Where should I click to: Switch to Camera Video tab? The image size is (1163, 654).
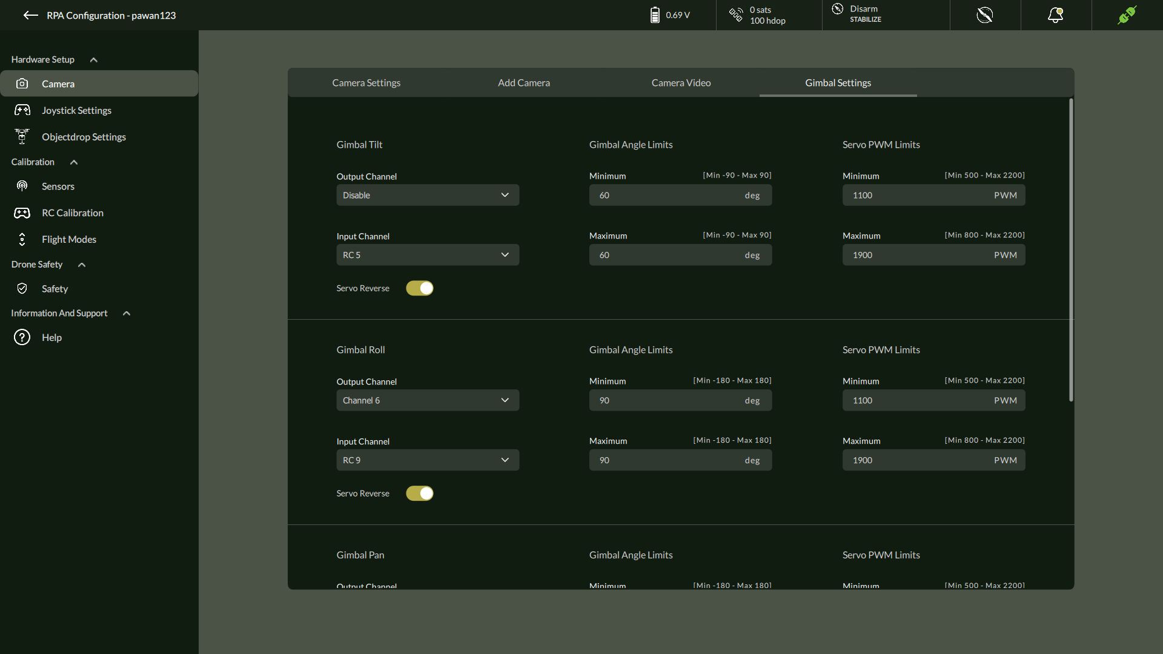coord(681,83)
